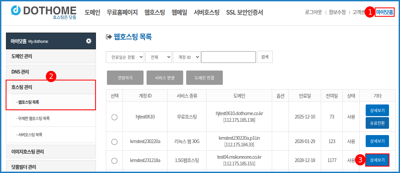Go to SSL 보안인증서 menu
Image resolution: width=400 pixels, height=173 pixels.
pyautogui.click(x=244, y=13)
